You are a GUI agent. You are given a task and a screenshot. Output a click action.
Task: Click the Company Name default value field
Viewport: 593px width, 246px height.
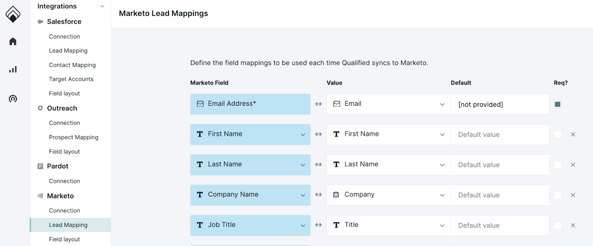coord(500,195)
